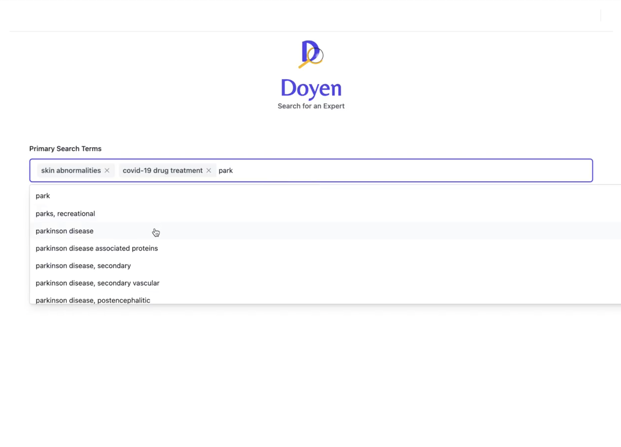Viewport: 621px width, 447px height.
Task: Click the 'Primary Search Terms' label
Action: [x=65, y=149]
